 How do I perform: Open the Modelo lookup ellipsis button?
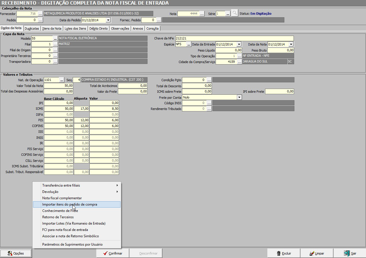click(55, 38)
